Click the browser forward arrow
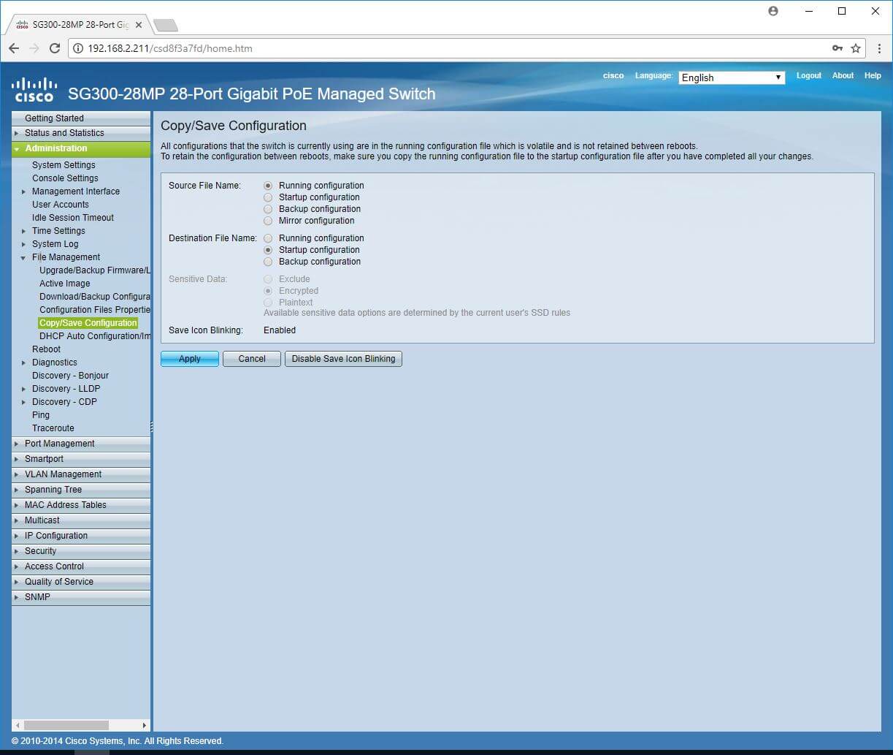The image size is (893, 755). [34, 48]
